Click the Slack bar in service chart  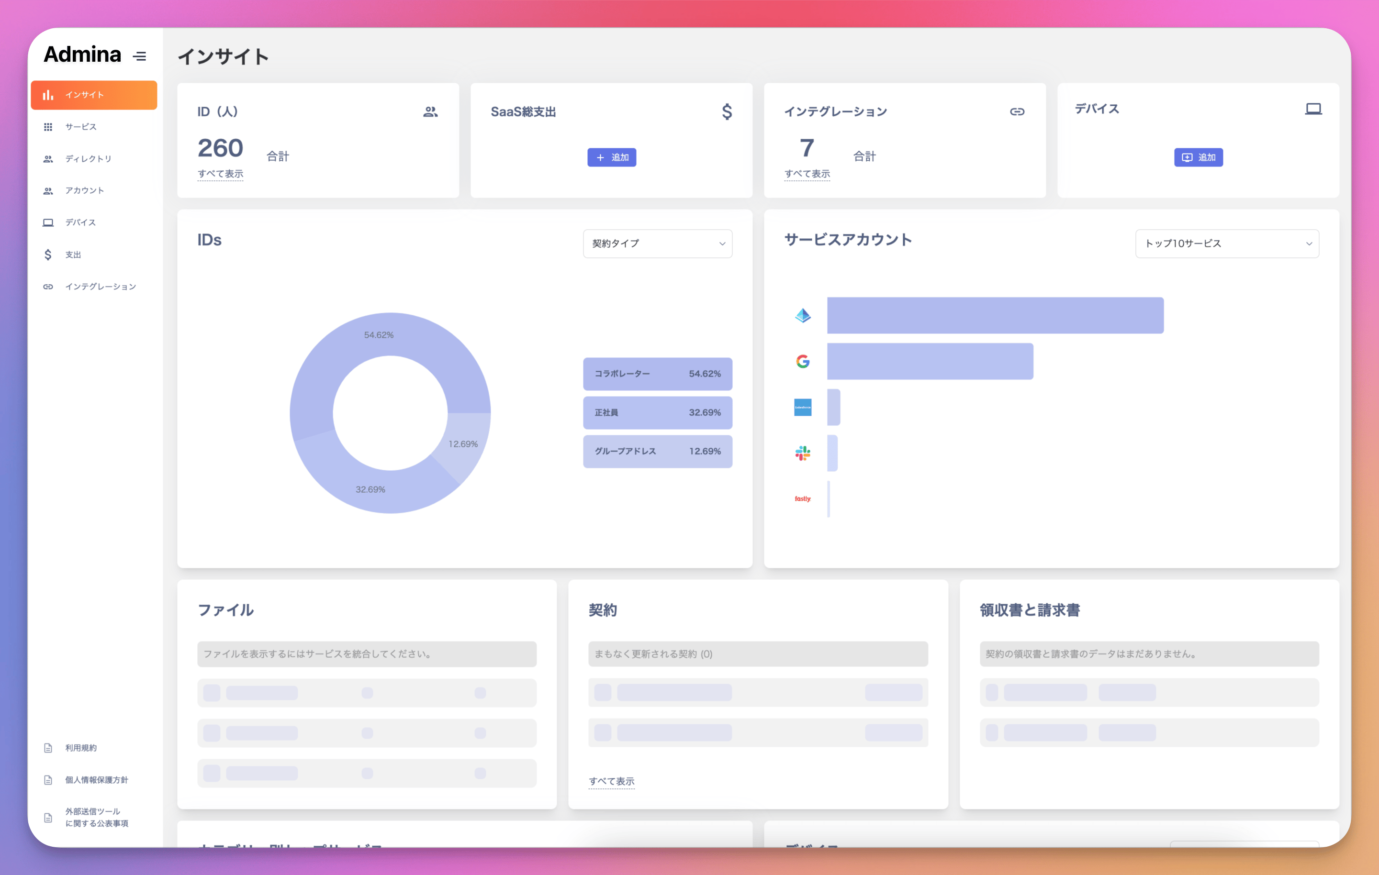(x=833, y=453)
